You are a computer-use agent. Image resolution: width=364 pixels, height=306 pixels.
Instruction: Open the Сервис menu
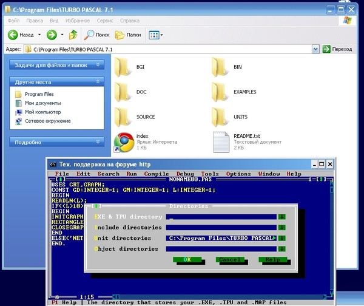105,21
